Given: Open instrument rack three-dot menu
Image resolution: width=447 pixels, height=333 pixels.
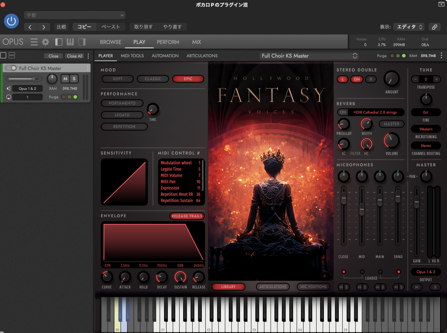Looking at the screenshot, I should click(x=88, y=56).
